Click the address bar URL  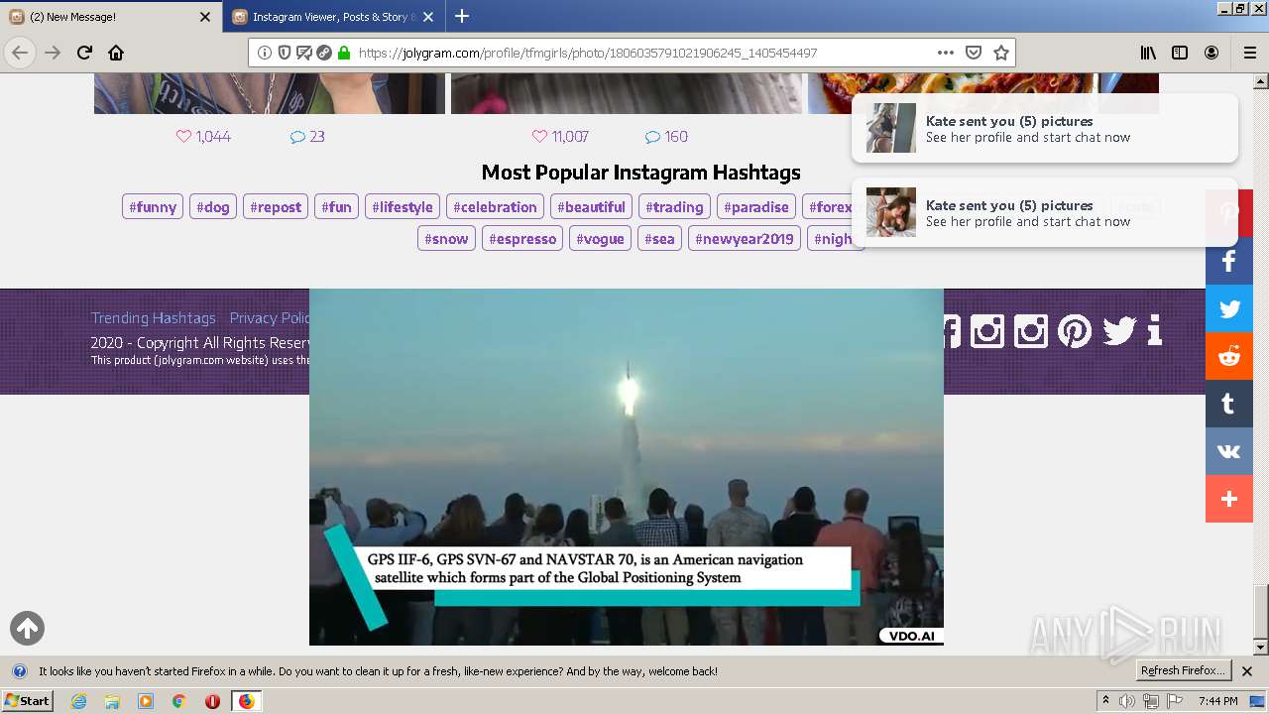587,53
